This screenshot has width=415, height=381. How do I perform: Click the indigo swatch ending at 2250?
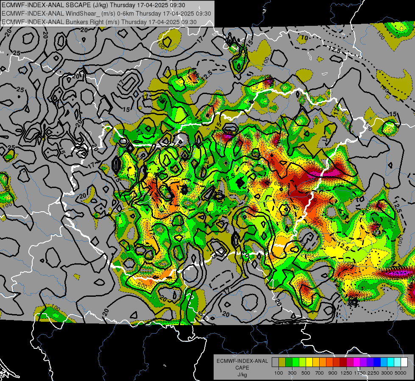[x=370, y=362]
